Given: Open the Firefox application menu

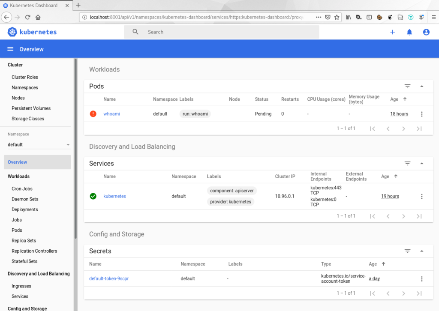Looking at the screenshot, I should click(434, 17).
